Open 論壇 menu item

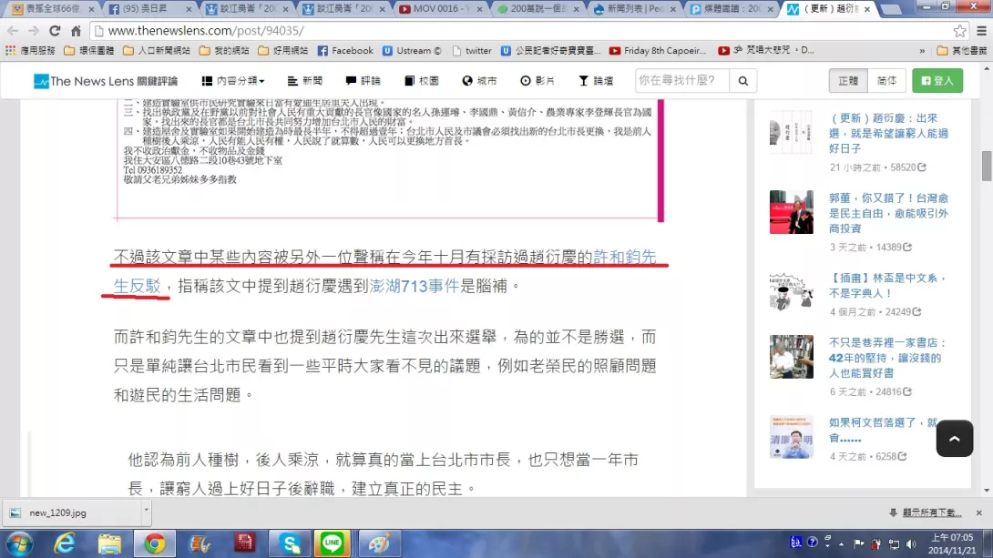[x=596, y=81]
